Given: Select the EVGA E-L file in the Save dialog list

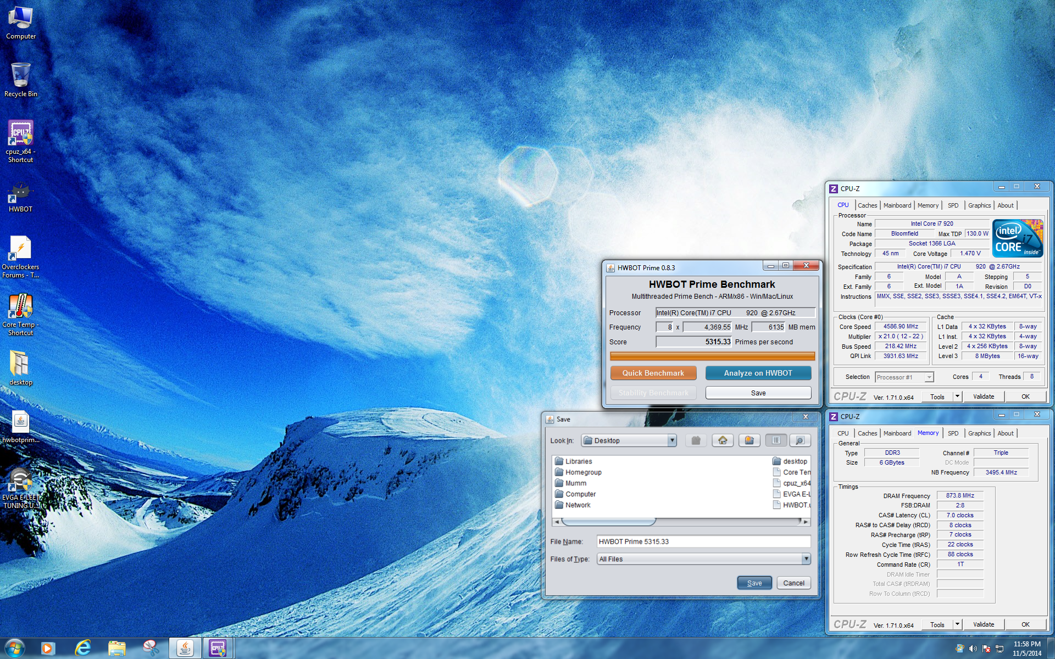Looking at the screenshot, I should (x=791, y=494).
